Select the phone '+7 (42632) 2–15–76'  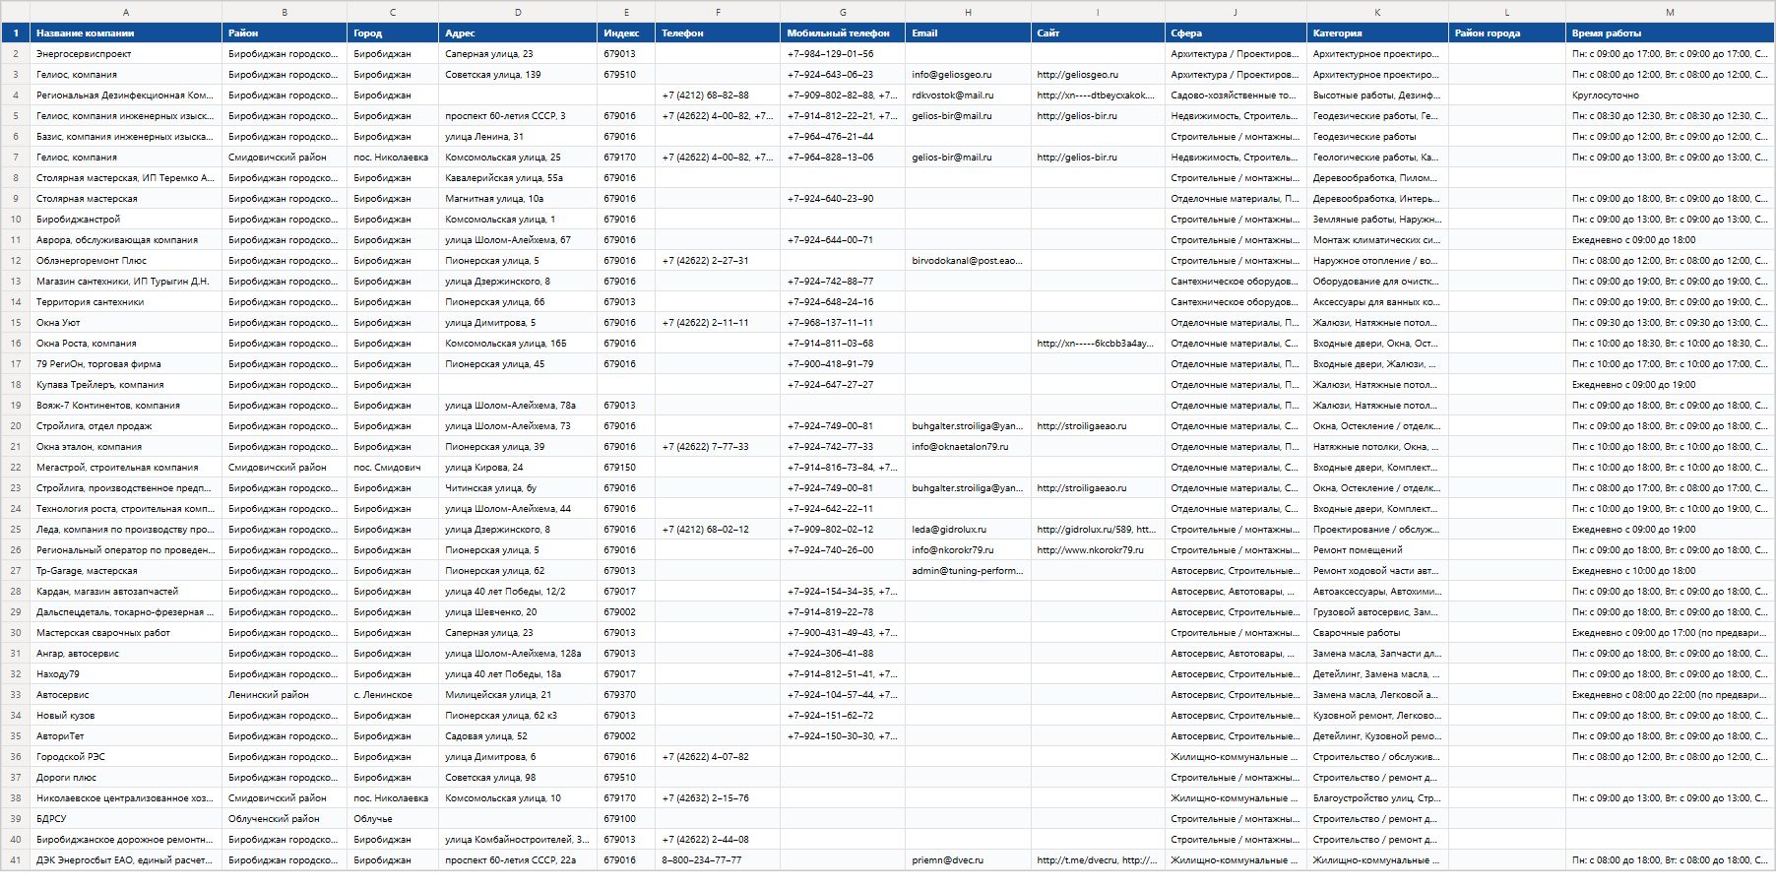[x=718, y=798]
